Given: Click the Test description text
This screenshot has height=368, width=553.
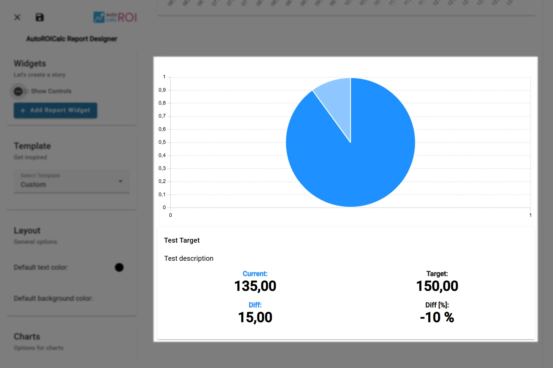Looking at the screenshot, I should coord(189,258).
